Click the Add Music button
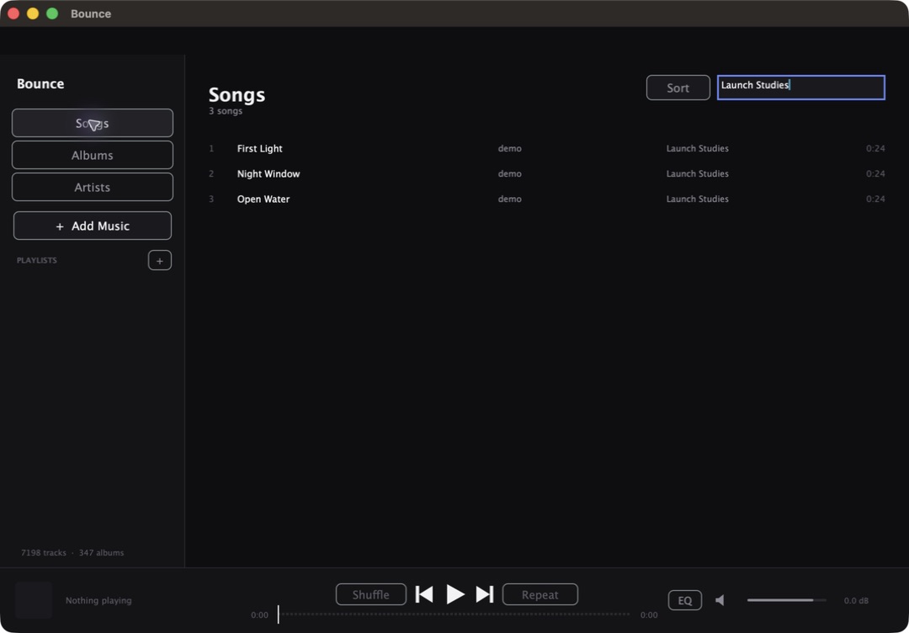 pos(93,226)
